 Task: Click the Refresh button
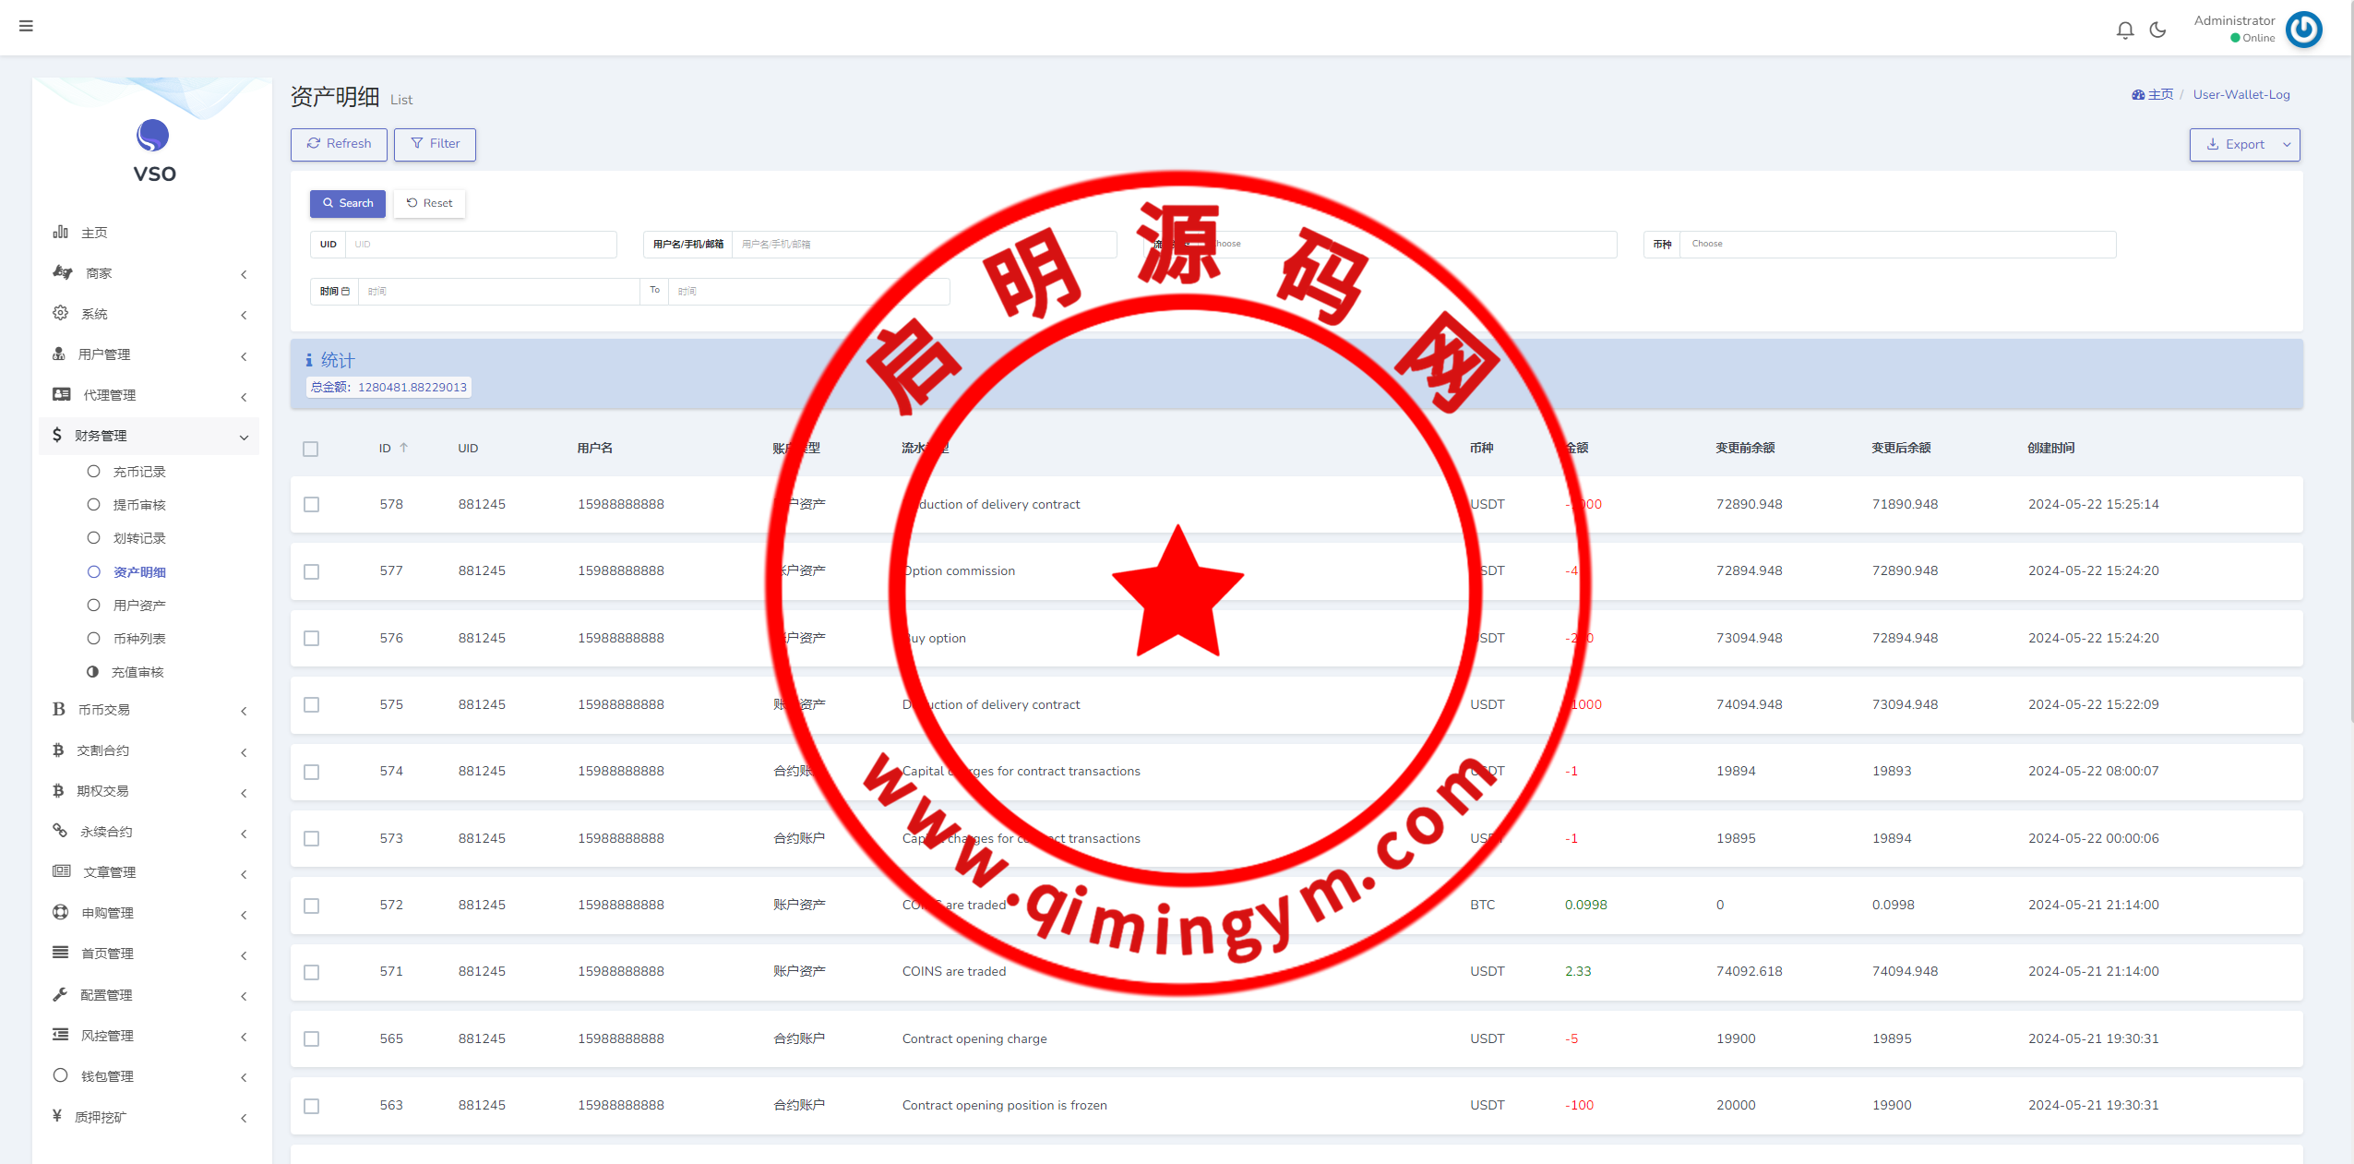tap(339, 144)
